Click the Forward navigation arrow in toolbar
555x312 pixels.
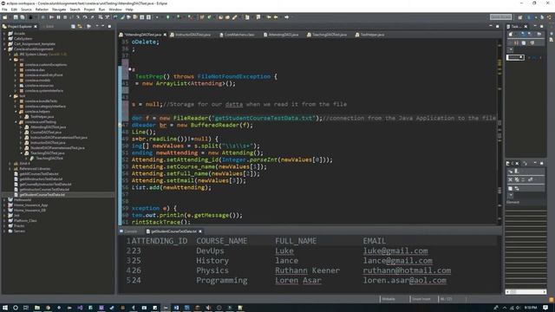click(x=287, y=17)
